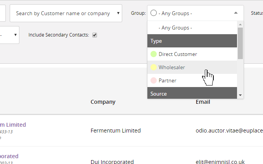Image resolution: width=263 pixels, height=164 pixels.
Task: Click the pink Partner color dot
Action: [x=154, y=80]
